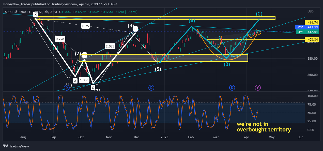Select the teal (C) wave label
Image resolution: width=323 pixels, height=151 pixels.
(x=259, y=14)
